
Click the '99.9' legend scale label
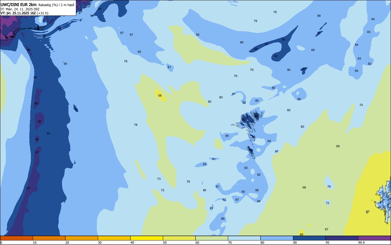click(361, 243)
